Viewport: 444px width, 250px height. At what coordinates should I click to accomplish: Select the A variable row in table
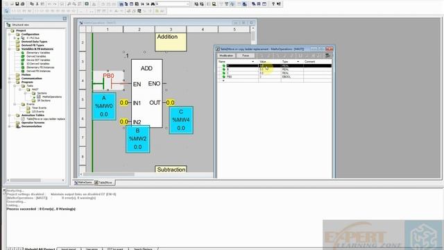tap(275, 66)
